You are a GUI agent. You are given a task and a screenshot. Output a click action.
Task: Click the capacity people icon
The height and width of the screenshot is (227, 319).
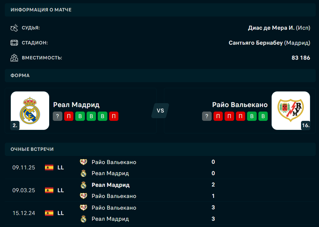(x=14, y=58)
